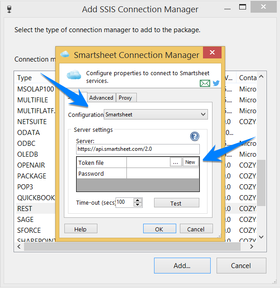This screenshot has width=280, height=288.
Task: Open Help in the Smartsheet dialog
Action: (81, 229)
